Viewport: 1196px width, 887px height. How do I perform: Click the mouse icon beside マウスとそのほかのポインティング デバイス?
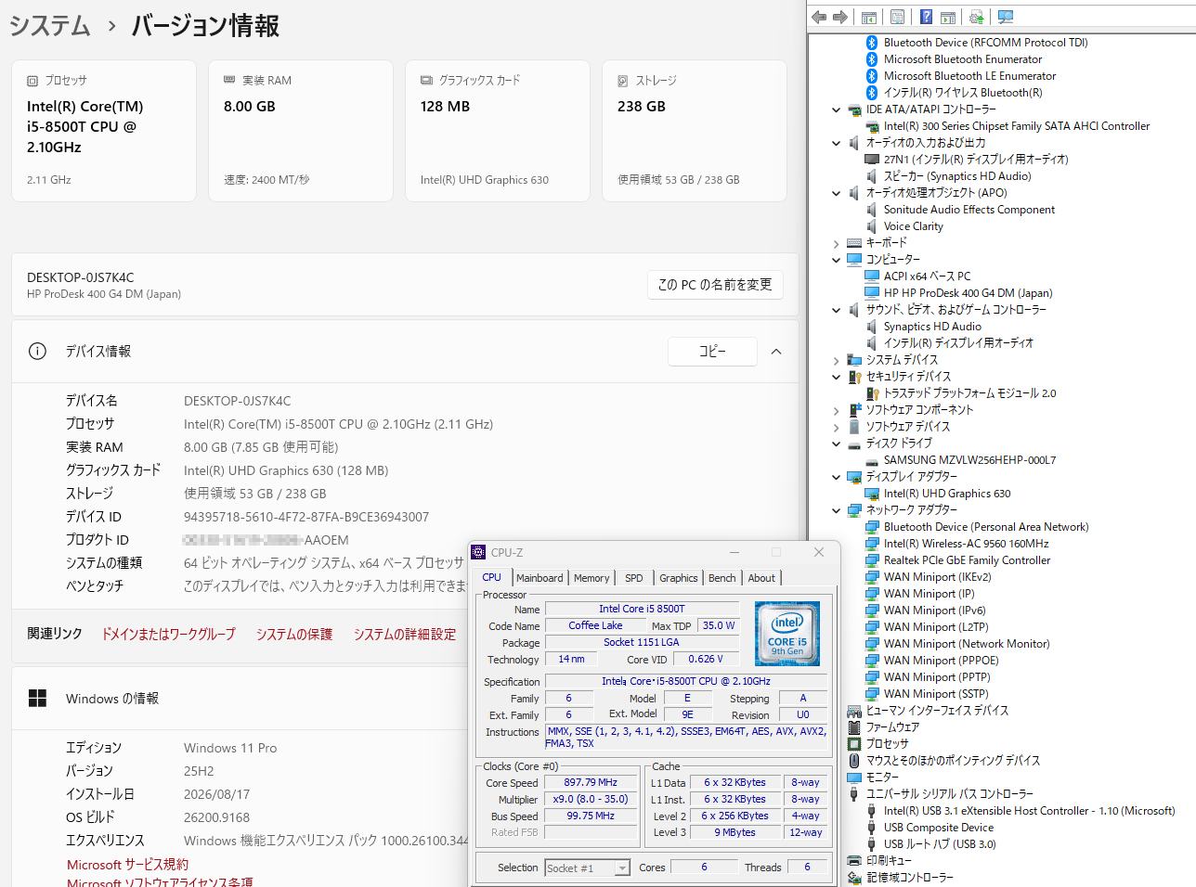[854, 761]
